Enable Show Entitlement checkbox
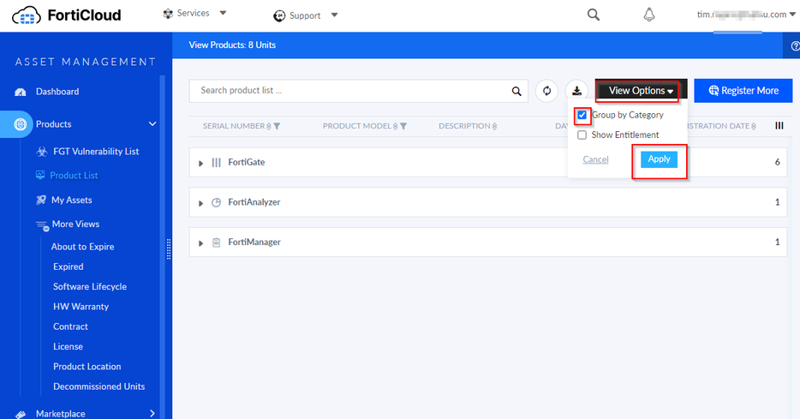 582,135
